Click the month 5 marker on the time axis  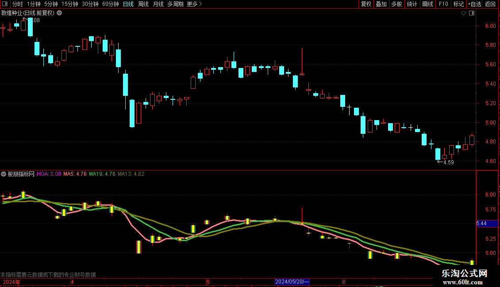coord(208,282)
